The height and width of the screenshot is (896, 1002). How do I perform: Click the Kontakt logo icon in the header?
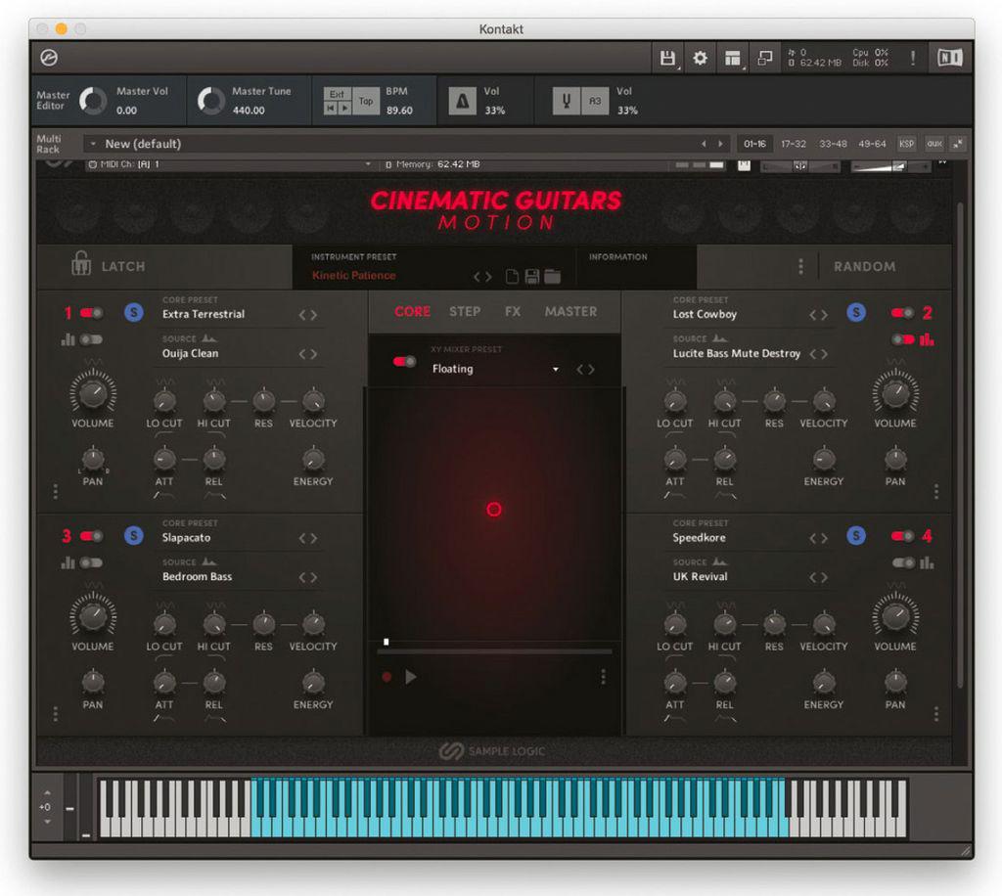click(49, 58)
